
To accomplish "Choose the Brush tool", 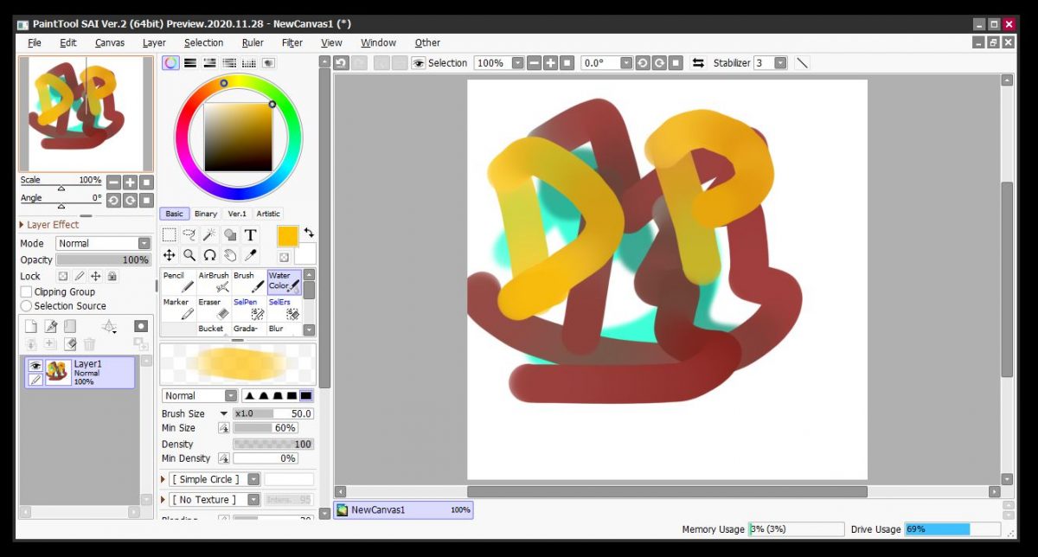I will pos(249,282).
